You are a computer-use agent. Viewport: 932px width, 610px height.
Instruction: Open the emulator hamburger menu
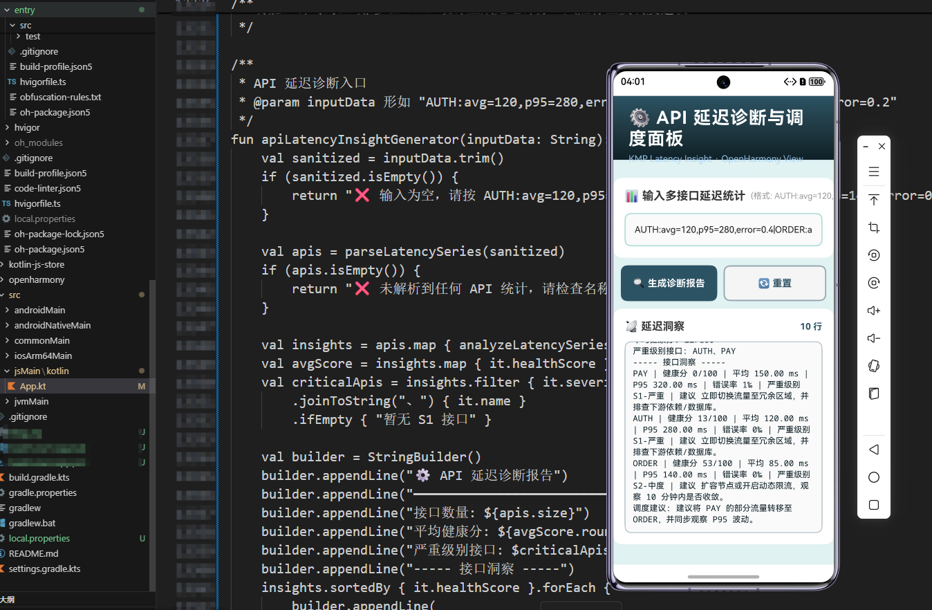(874, 172)
